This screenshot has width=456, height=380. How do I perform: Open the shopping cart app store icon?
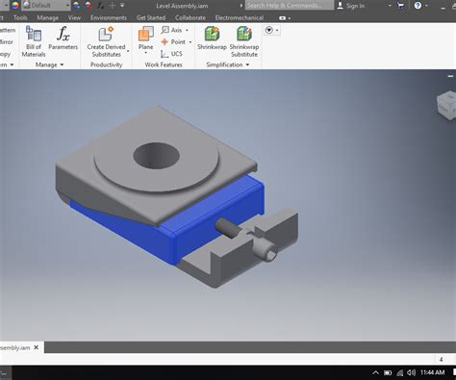(x=400, y=6)
